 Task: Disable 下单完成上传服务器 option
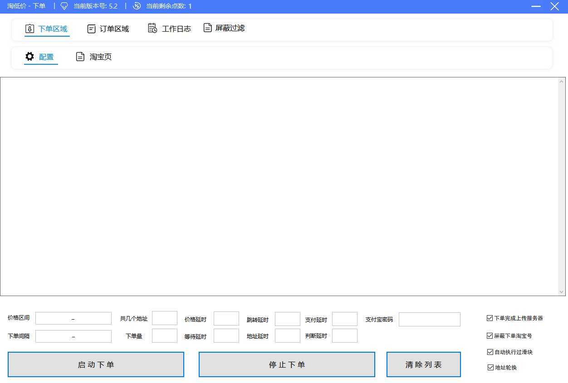[x=490, y=318]
